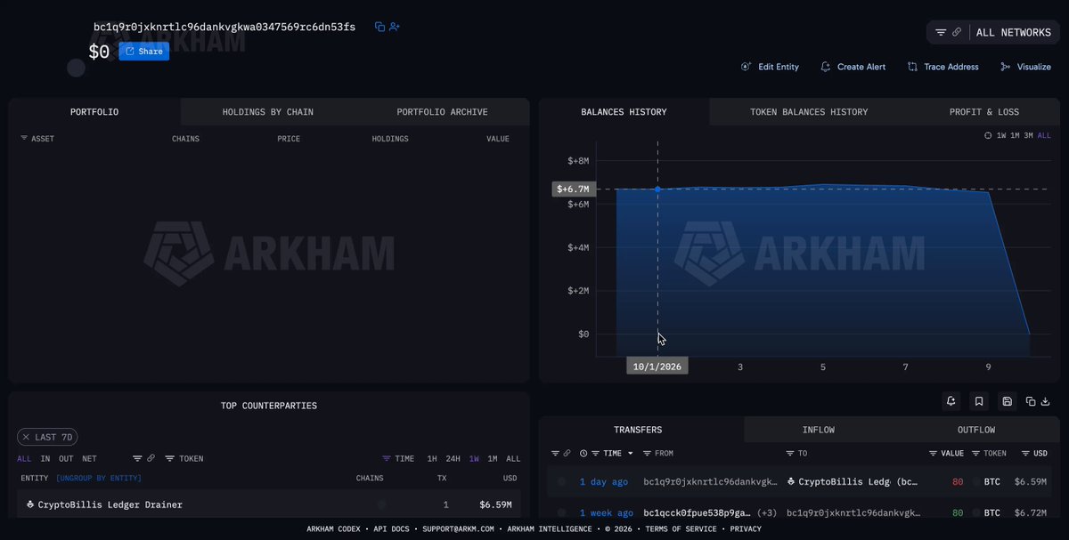Click Edit Entity
Screen dimensions: 1069x540
pyautogui.click(x=770, y=67)
